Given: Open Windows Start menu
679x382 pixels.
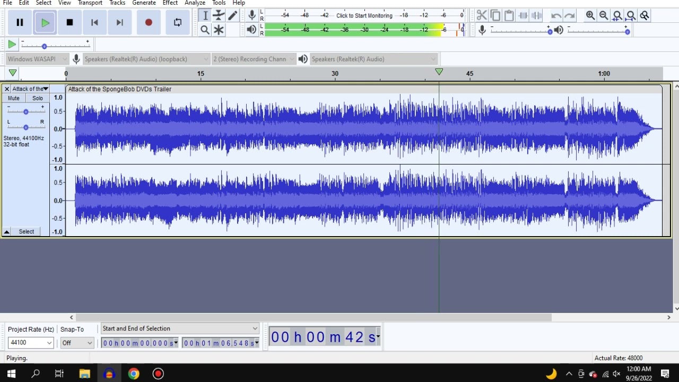Looking at the screenshot, I should (11, 374).
